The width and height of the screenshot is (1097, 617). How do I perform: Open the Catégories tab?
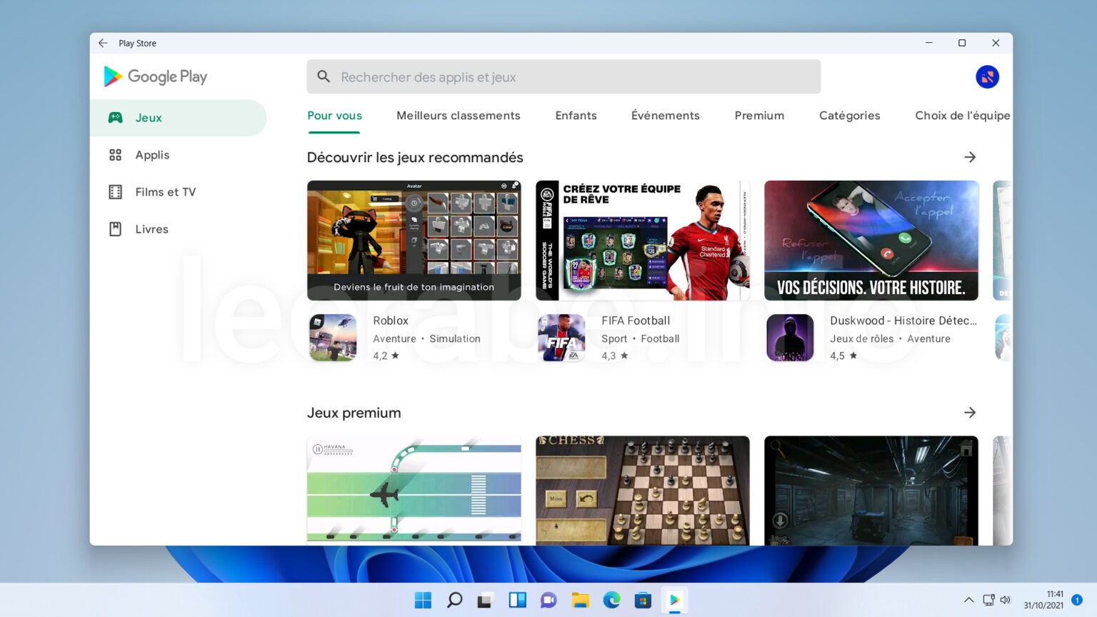tap(849, 115)
